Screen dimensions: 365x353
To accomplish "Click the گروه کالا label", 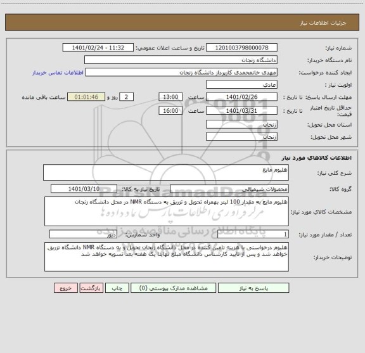I will [x=340, y=189].
